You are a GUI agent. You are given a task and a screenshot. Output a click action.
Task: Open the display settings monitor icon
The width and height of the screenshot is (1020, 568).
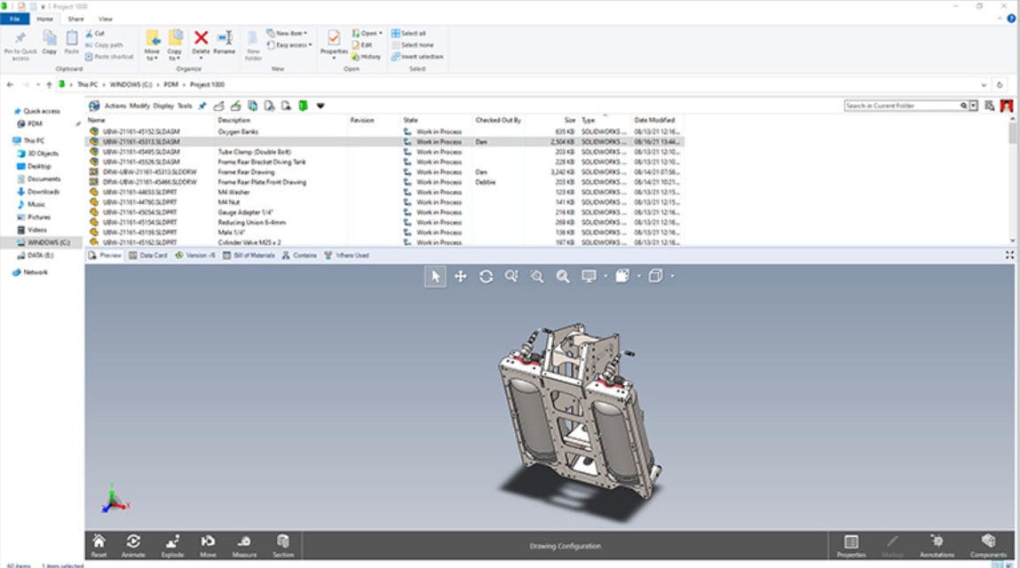tap(589, 277)
